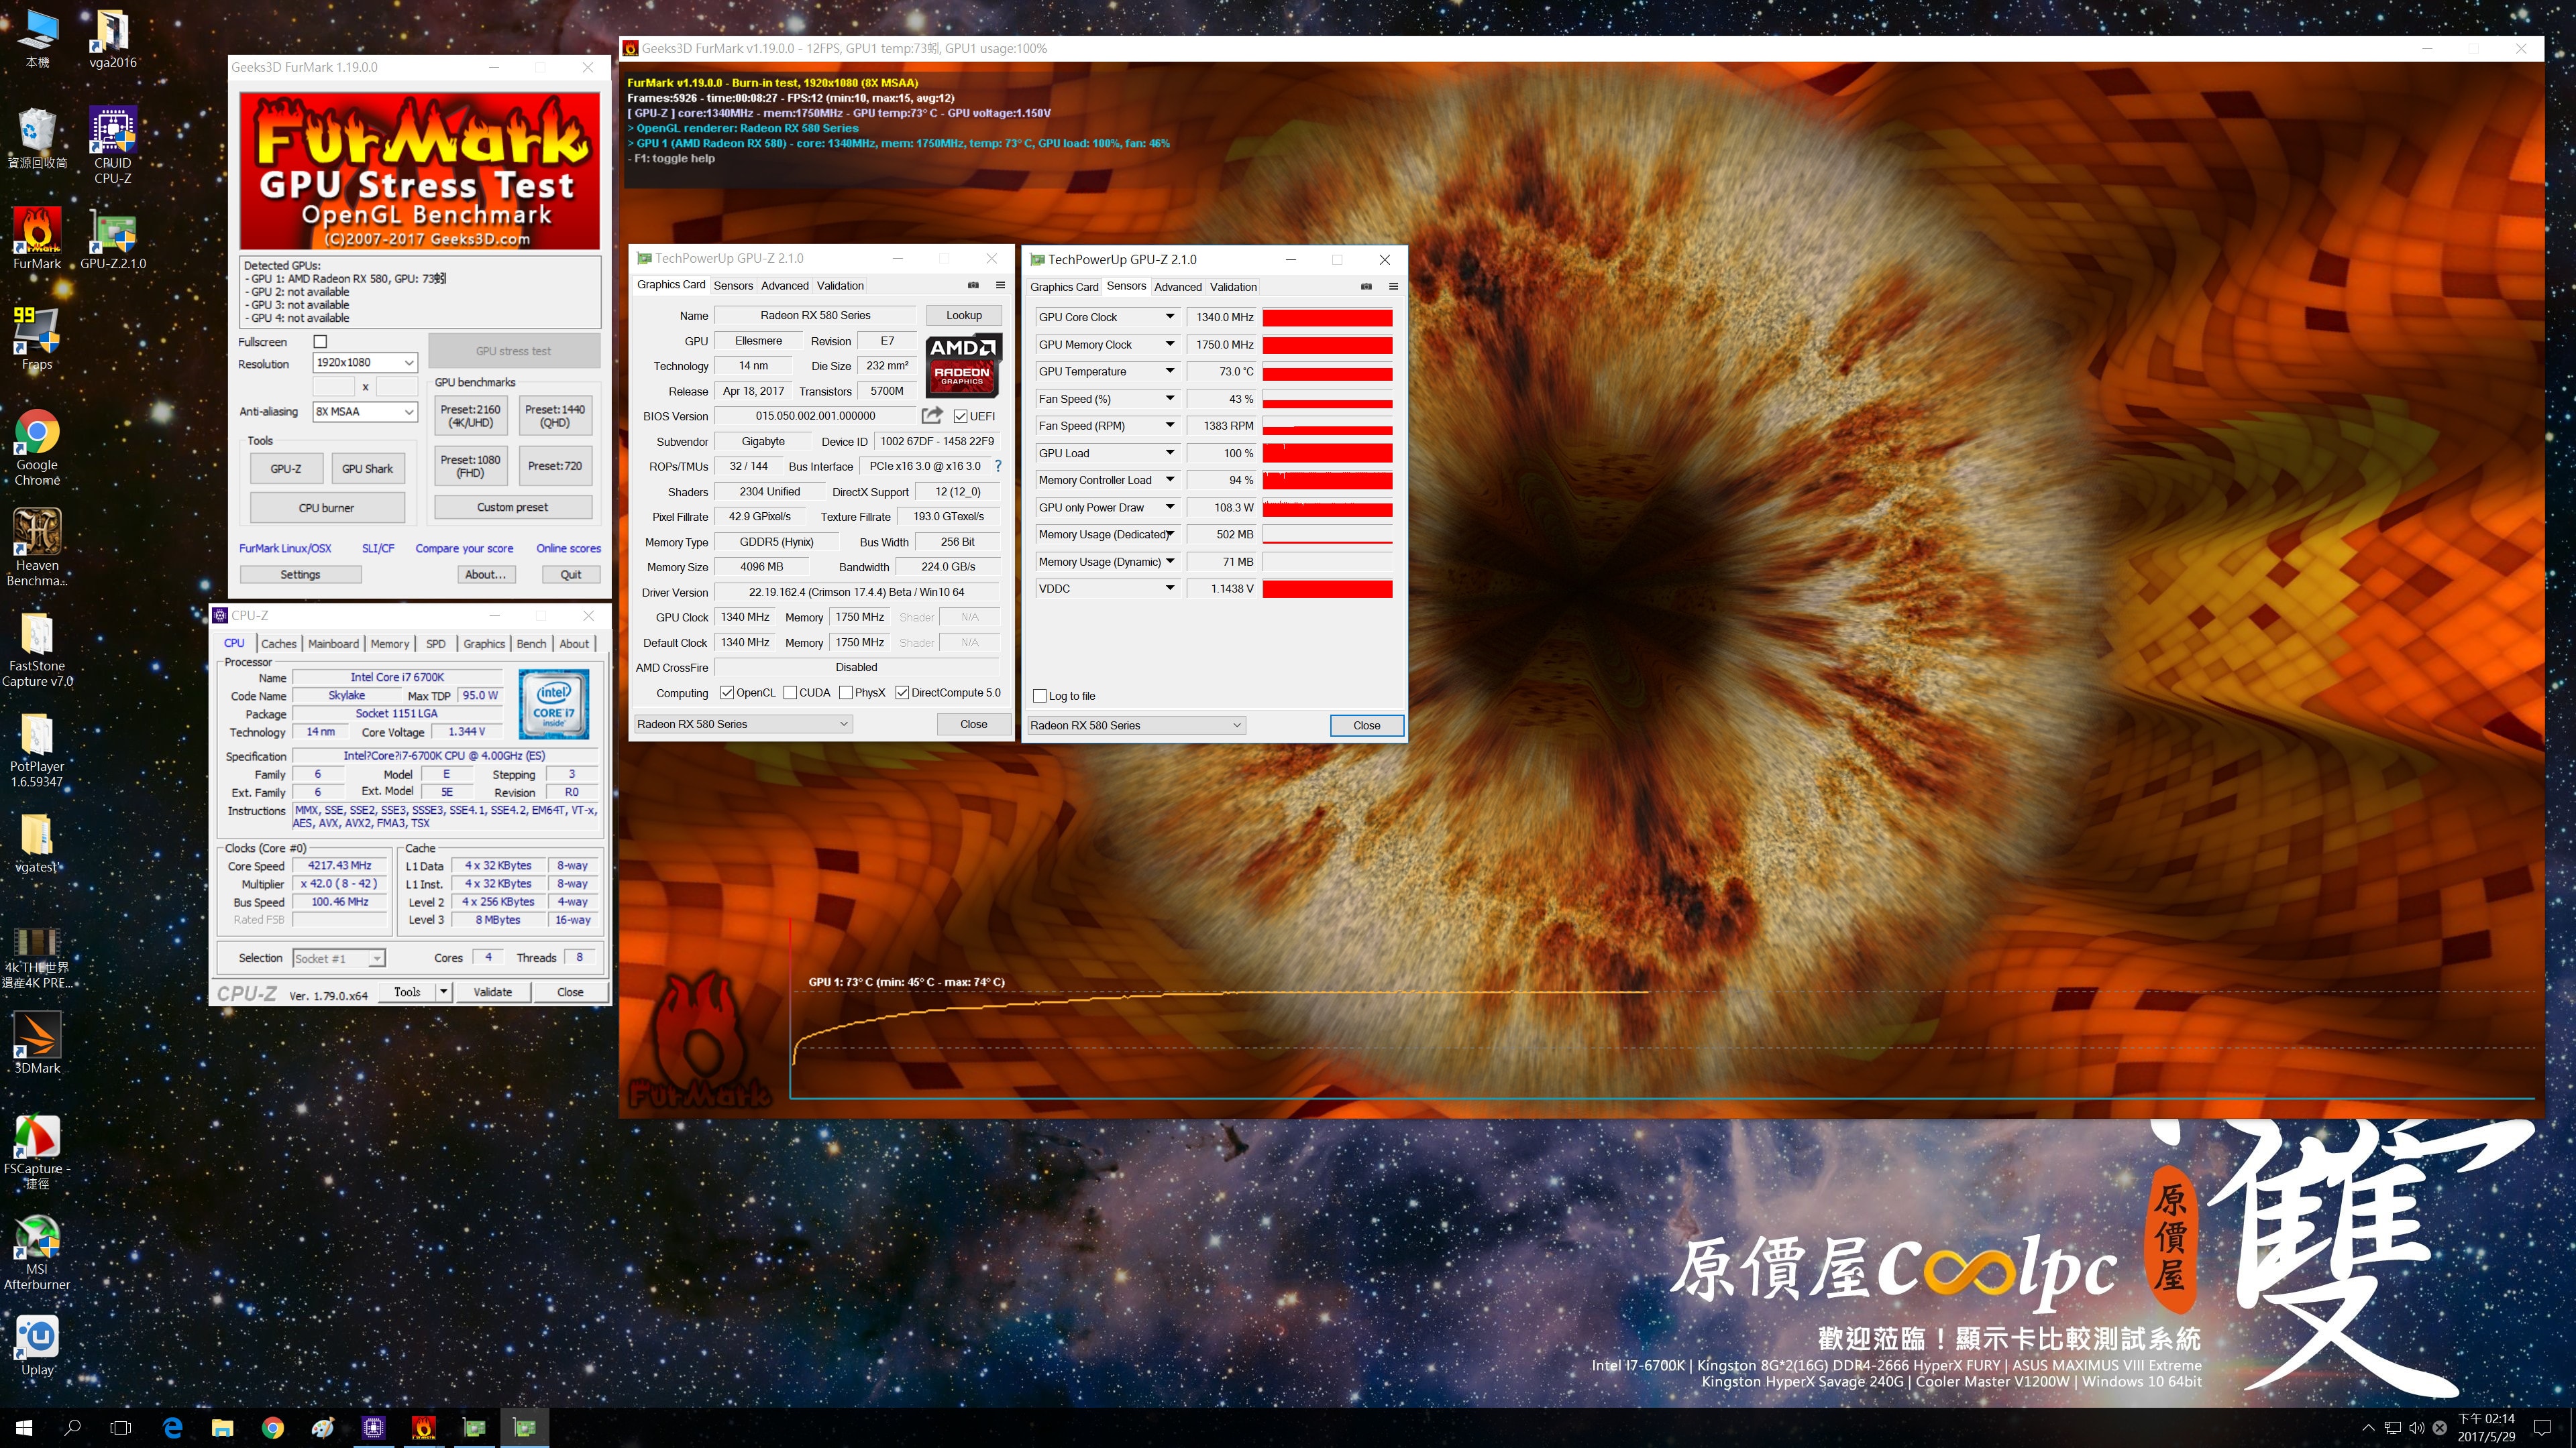Viewport: 2576px width, 1448px height.
Task: Switch to the Mainboard tab in CPU-Z
Action: click(x=333, y=644)
